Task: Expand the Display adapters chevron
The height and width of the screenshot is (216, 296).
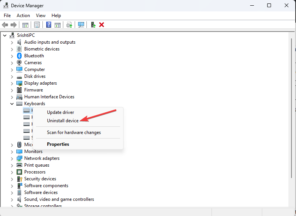Action: [x=12, y=84]
